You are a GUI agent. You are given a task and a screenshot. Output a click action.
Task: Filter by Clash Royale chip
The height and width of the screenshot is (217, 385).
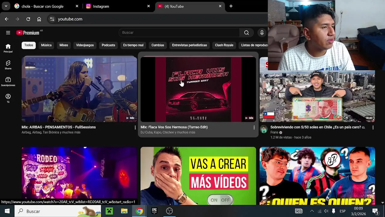(224, 45)
